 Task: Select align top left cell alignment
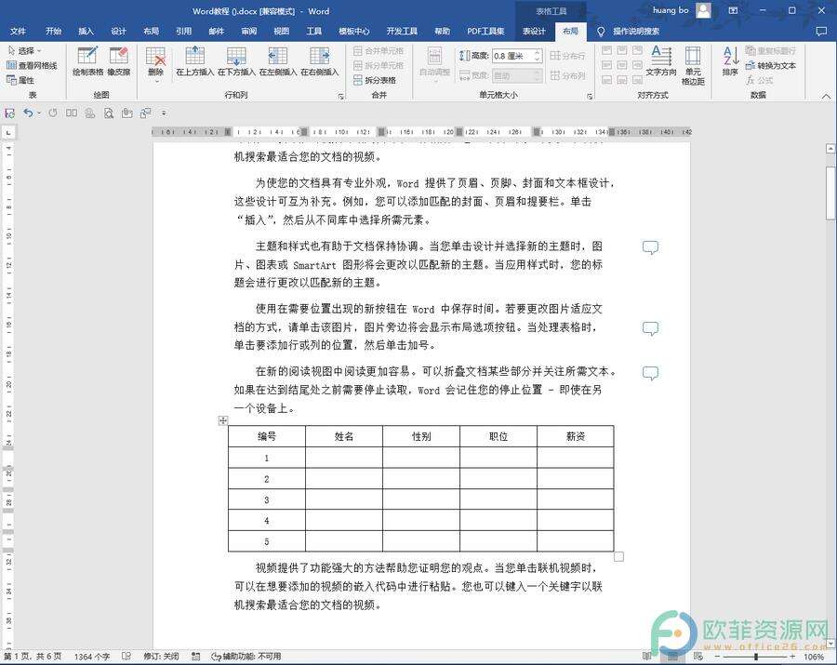click(x=606, y=51)
